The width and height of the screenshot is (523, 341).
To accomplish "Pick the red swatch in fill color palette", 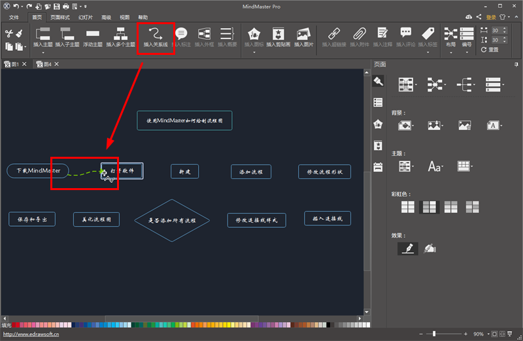I will (16, 325).
